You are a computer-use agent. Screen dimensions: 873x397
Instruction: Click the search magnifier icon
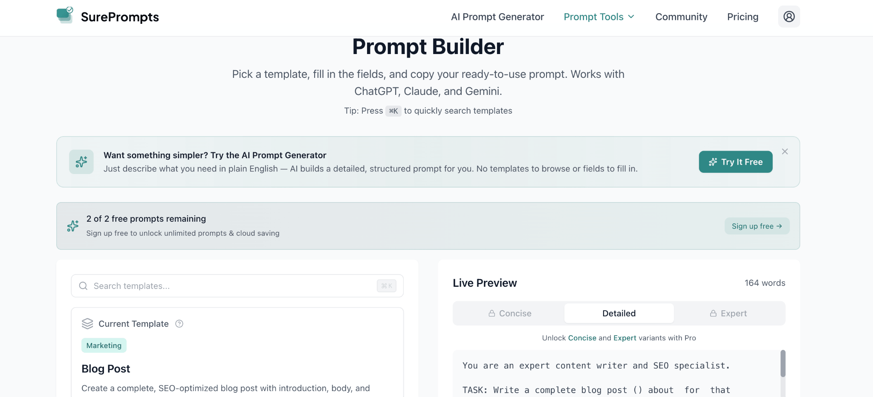click(84, 286)
